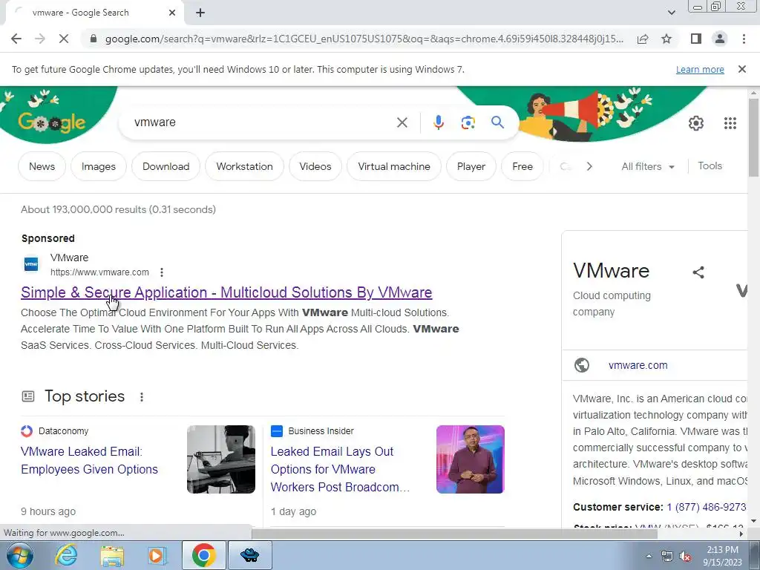Open Chrome three-dot menu
760x570 pixels.
[x=744, y=39]
